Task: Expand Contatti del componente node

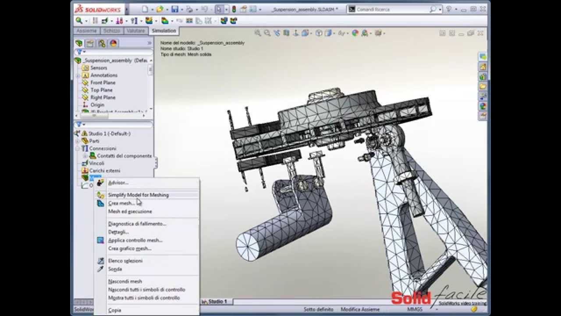Action: click(85, 156)
